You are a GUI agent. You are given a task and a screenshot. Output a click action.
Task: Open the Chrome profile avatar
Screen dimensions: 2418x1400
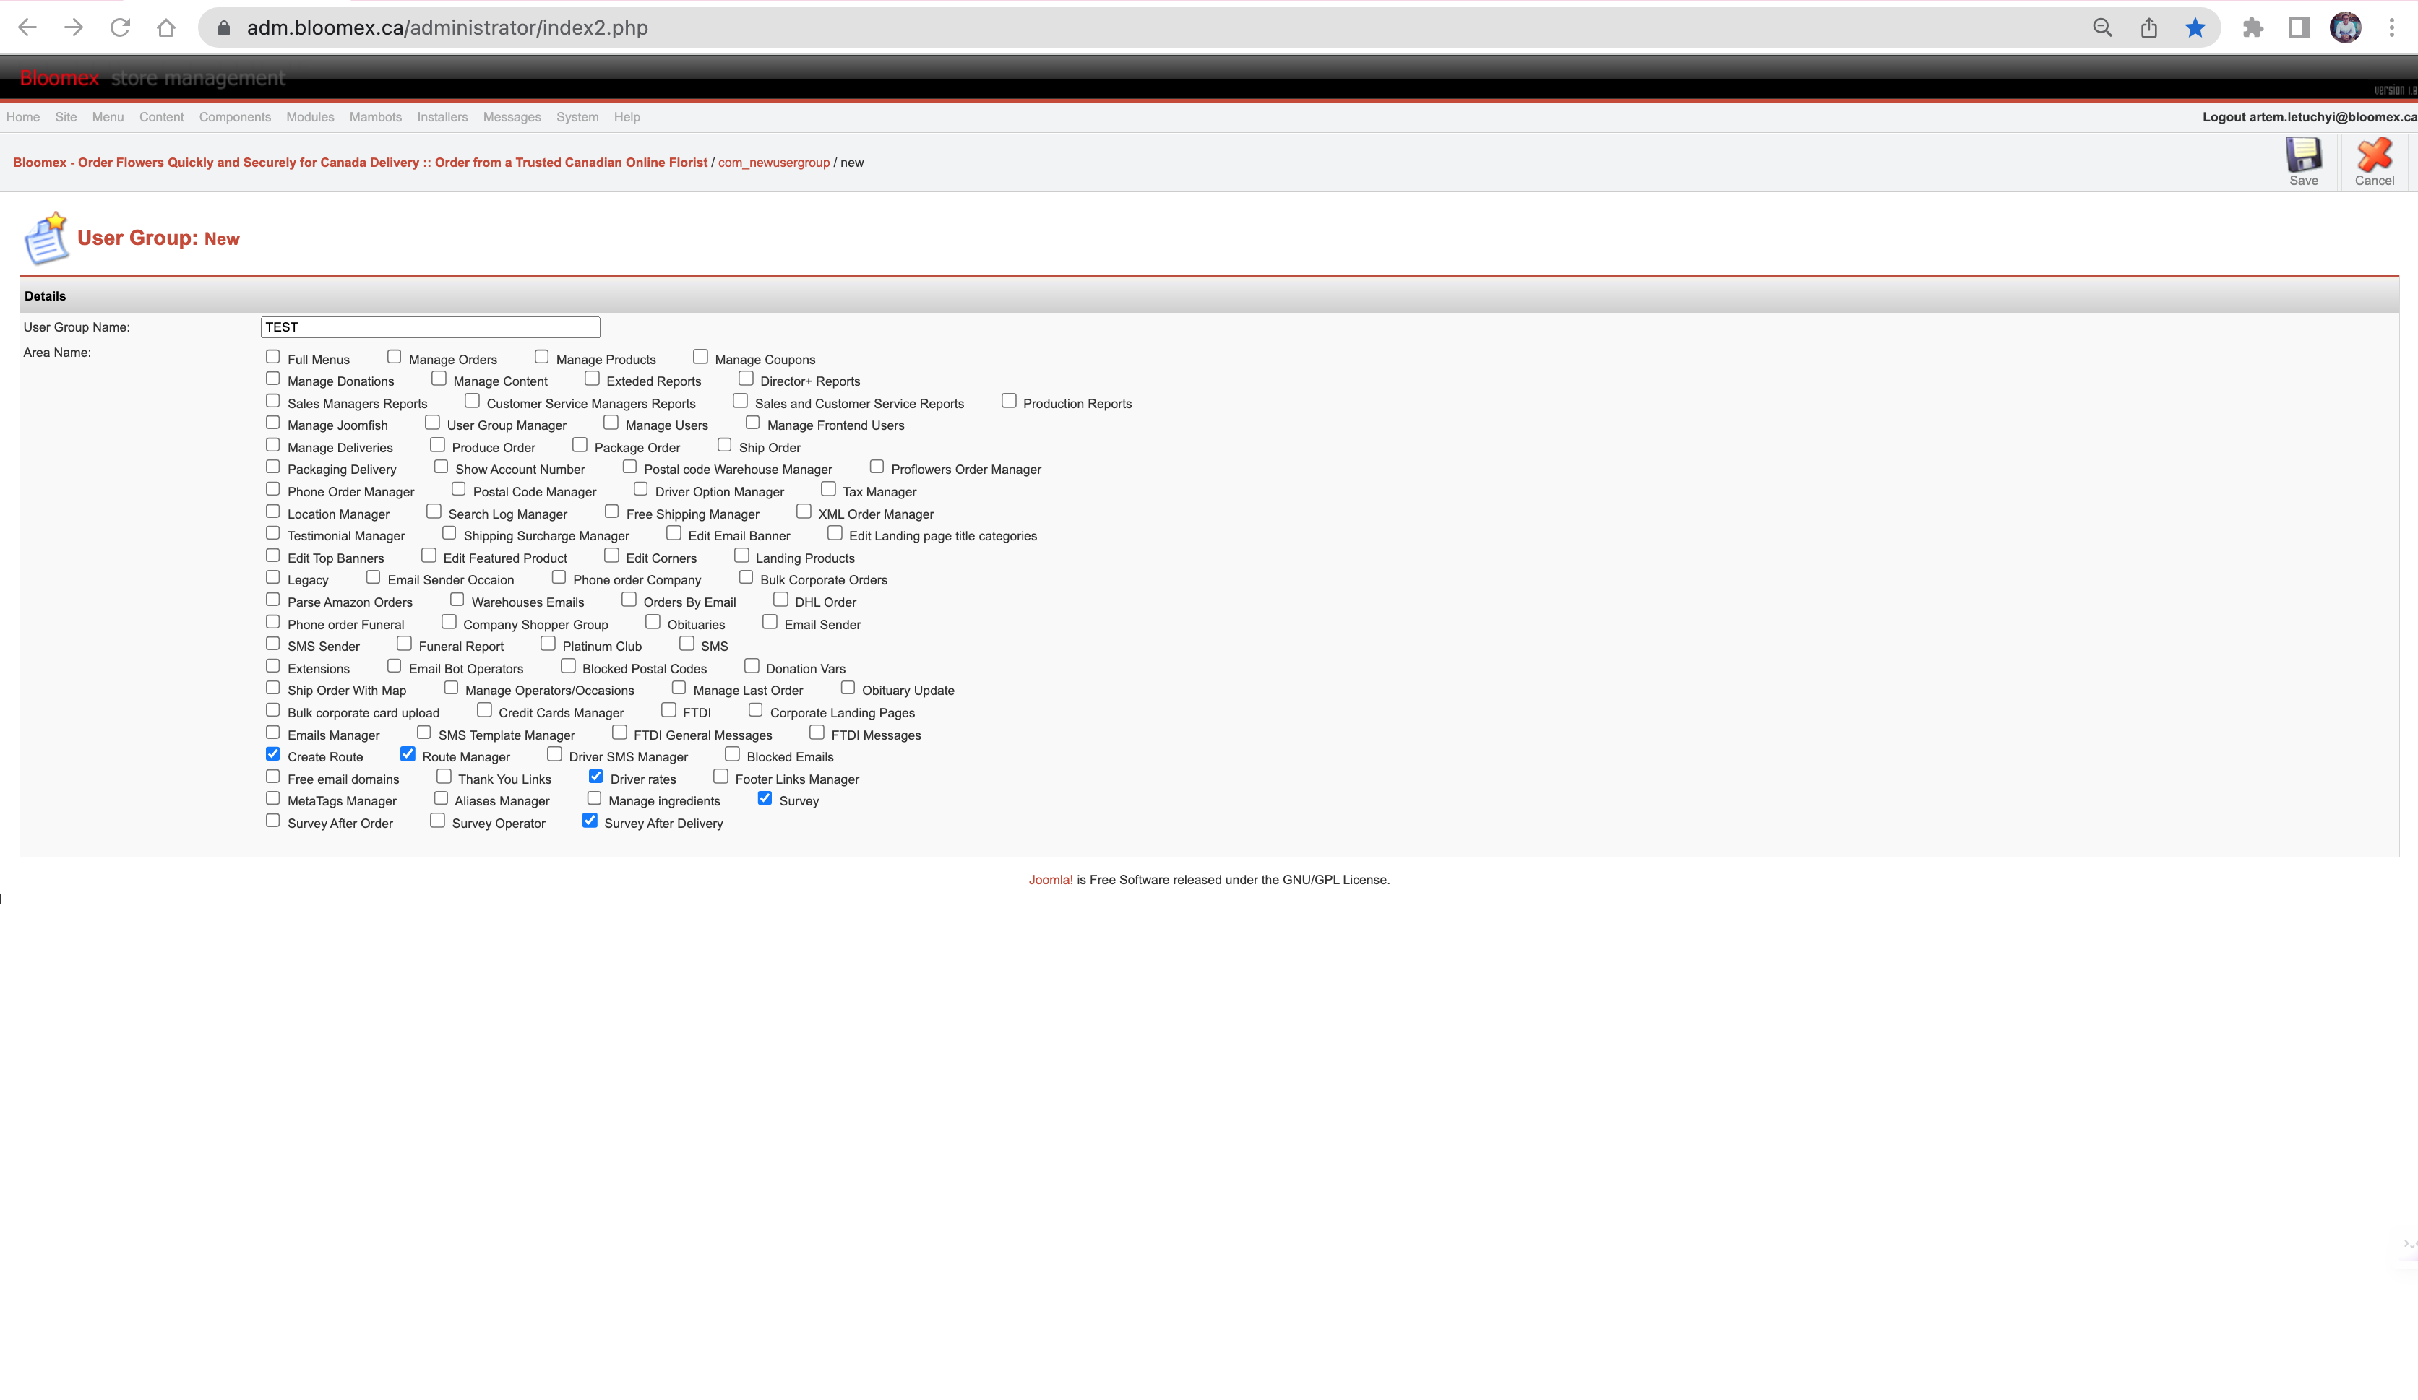2345,27
